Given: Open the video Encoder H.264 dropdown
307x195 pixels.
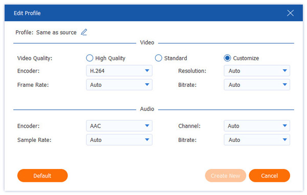Looking at the screenshot, I should click(119, 71).
